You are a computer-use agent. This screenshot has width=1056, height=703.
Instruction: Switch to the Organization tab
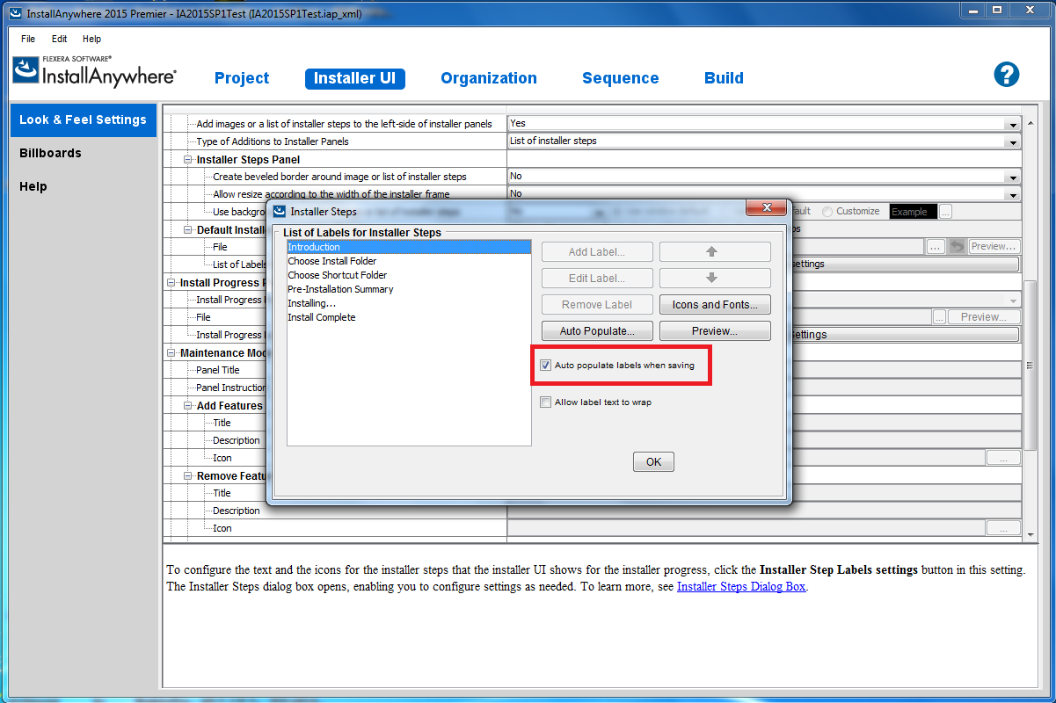[489, 78]
